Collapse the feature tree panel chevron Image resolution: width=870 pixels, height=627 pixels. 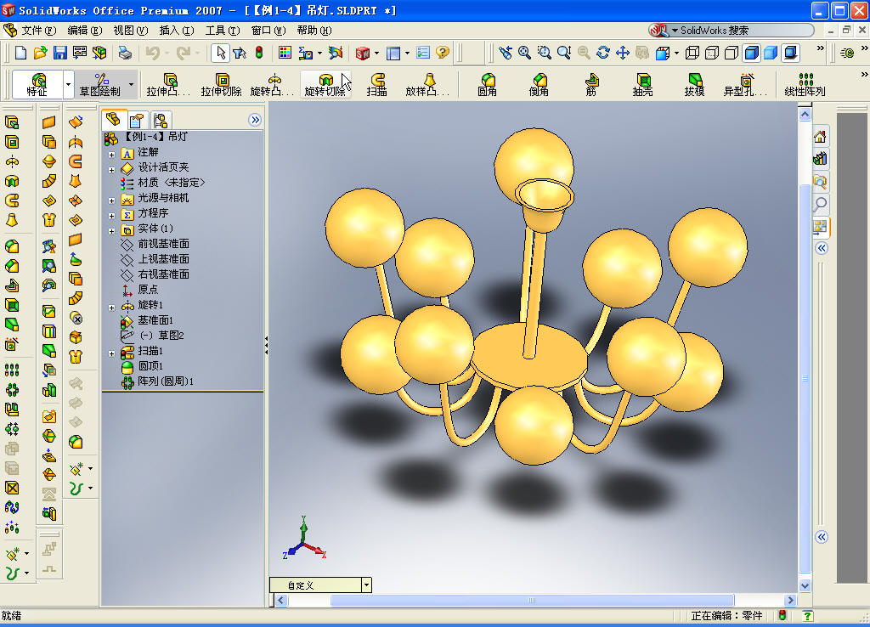(x=255, y=120)
